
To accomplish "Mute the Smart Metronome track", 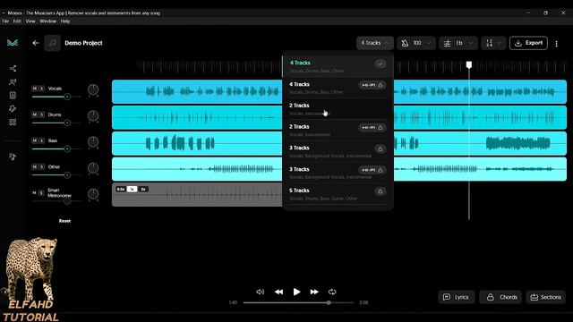I will (x=35, y=193).
